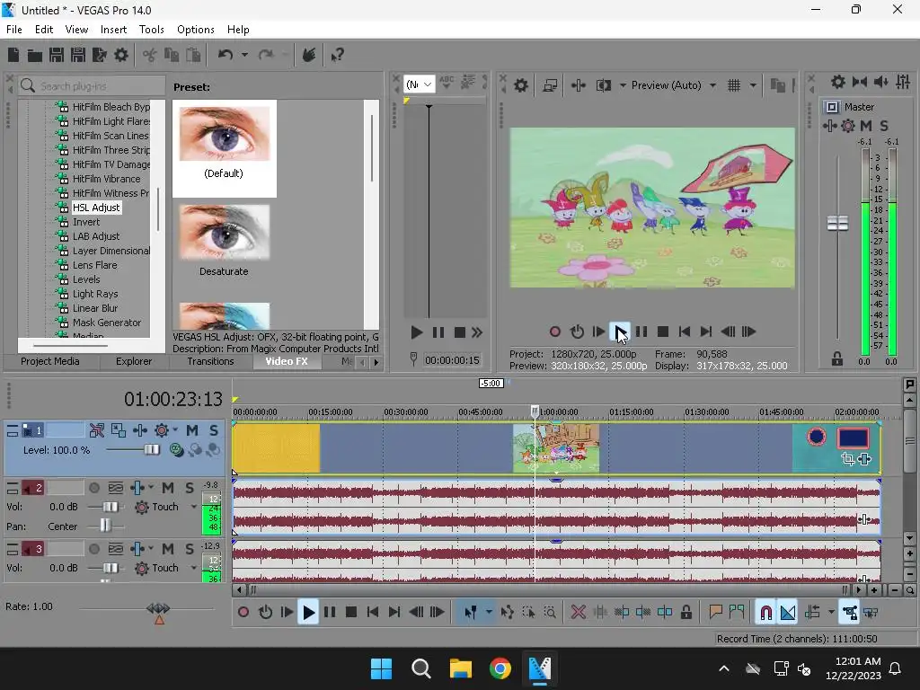Screen dimensions: 920x690
Task: Open the File menu
Action: tap(14, 30)
